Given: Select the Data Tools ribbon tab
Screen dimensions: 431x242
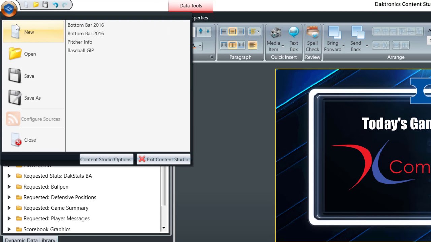Looking at the screenshot, I should [191, 6].
